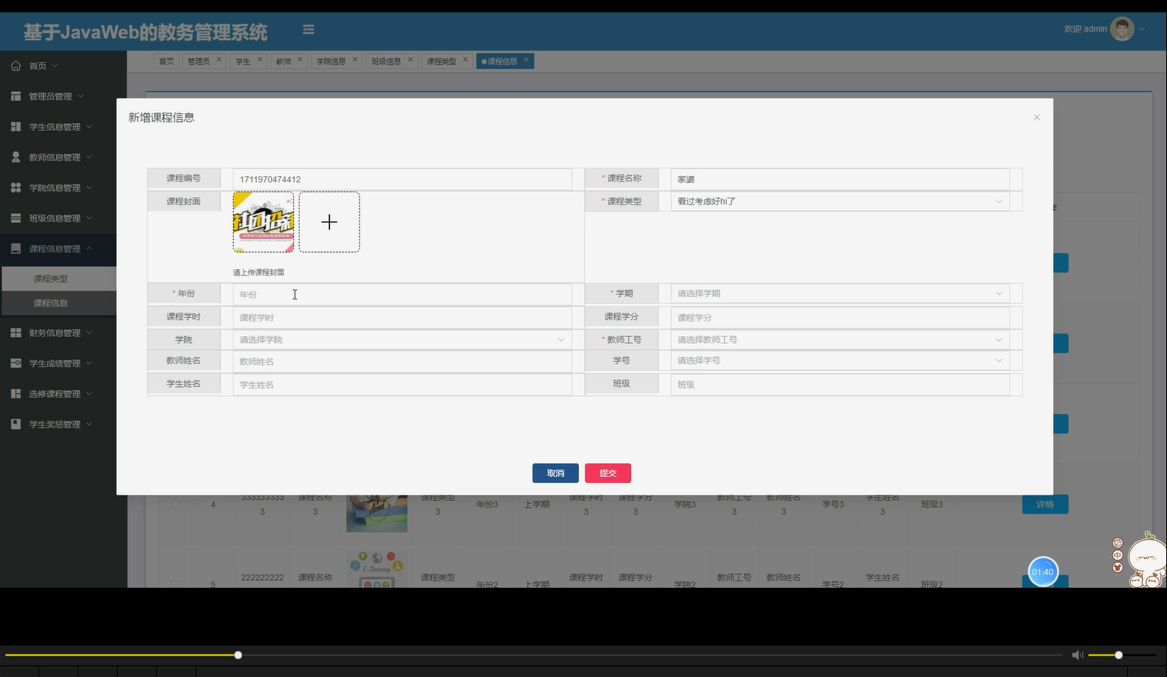Click the 222222222 course number cell
This screenshot has width=1167, height=677.
coord(262,577)
